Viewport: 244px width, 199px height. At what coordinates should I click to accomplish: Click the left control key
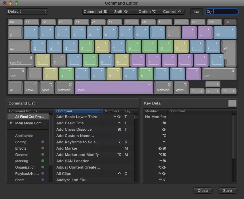(x=31, y=88)
